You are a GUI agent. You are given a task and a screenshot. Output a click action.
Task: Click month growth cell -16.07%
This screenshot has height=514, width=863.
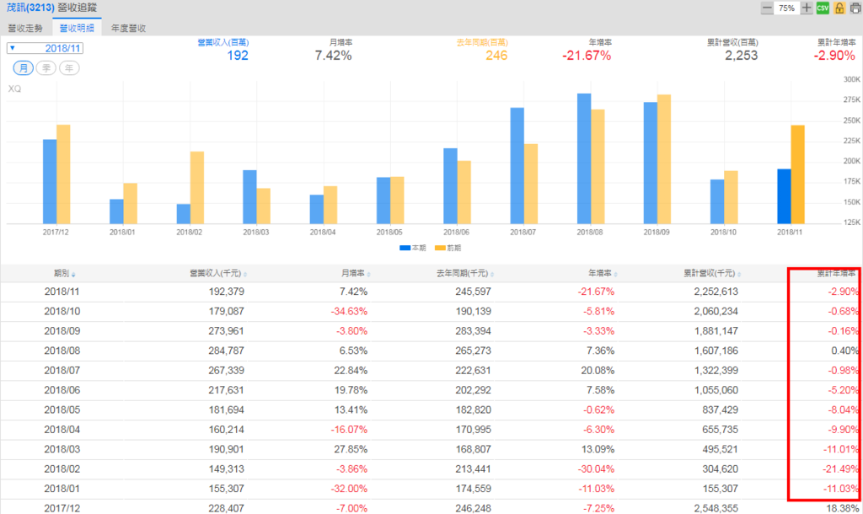pos(349,430)
